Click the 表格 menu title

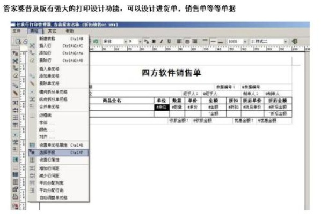(x=34, y=31)
